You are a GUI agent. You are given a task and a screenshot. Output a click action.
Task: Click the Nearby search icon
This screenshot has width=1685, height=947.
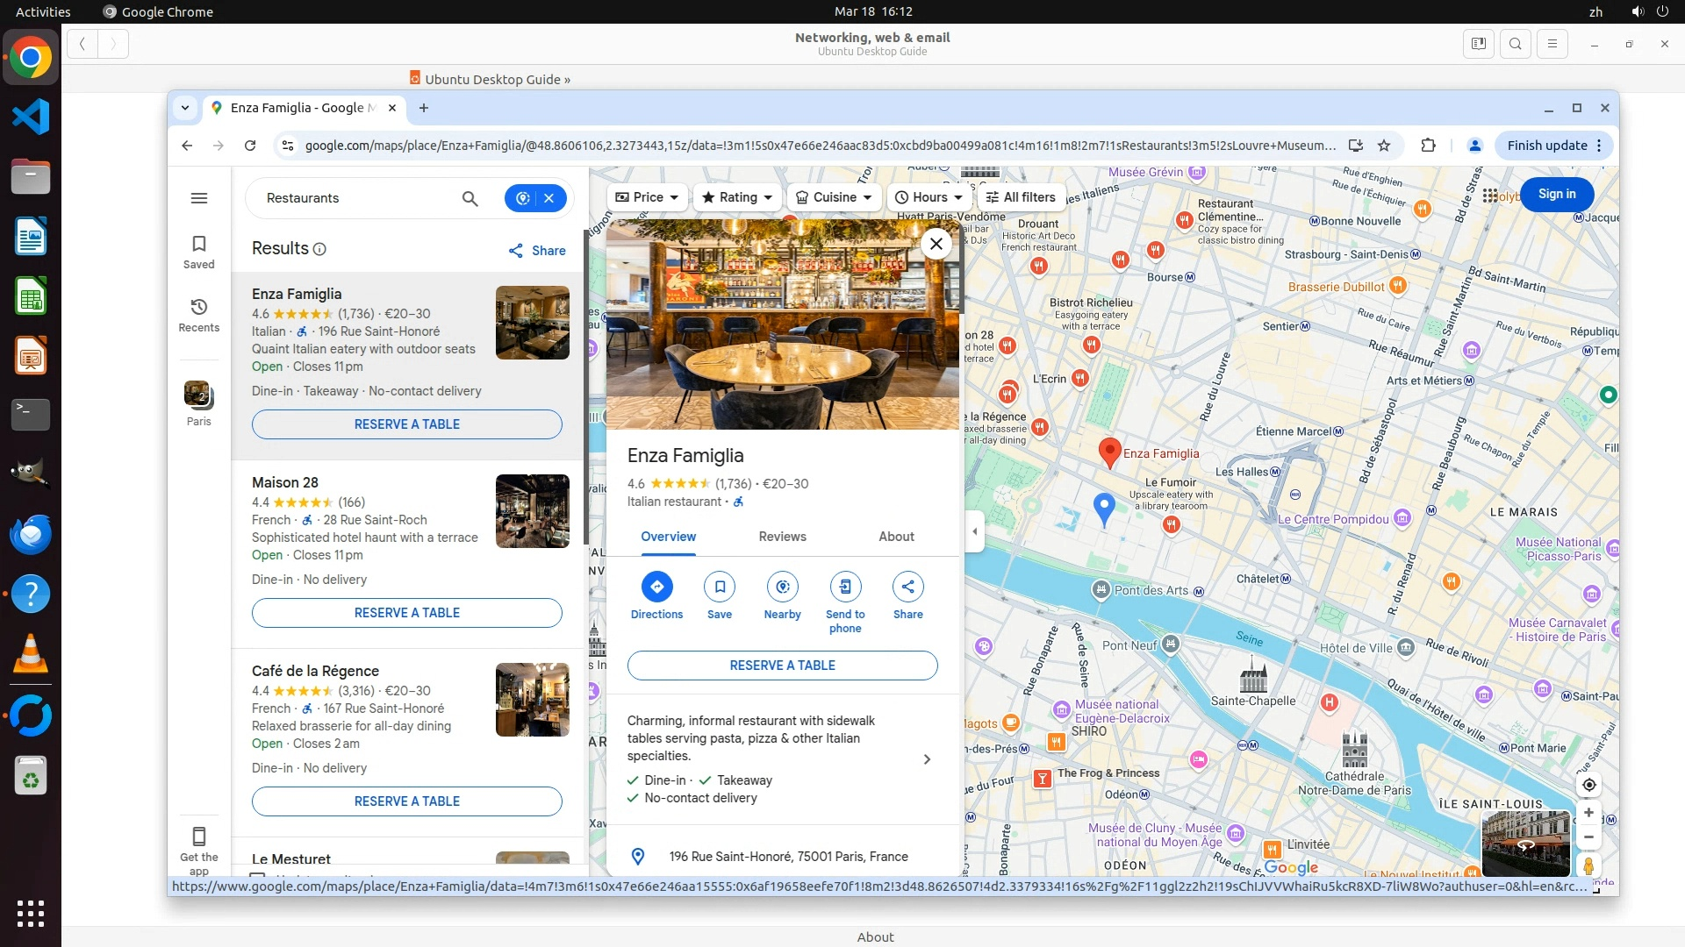[x=782, y=587]
